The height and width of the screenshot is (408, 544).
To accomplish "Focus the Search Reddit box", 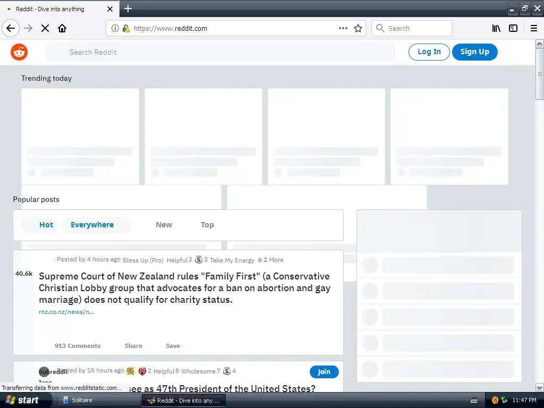I will click(220, 53).
